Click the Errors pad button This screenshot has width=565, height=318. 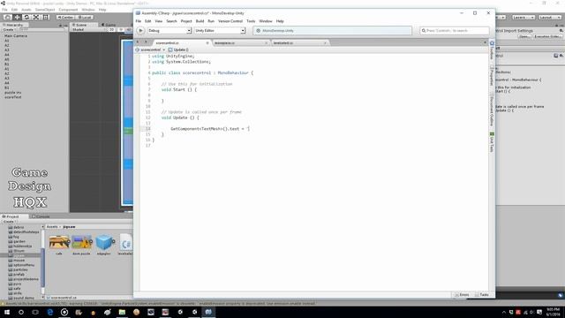click(x=462, y=294)
